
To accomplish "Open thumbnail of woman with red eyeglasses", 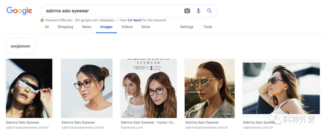I will tap(87, 88).
